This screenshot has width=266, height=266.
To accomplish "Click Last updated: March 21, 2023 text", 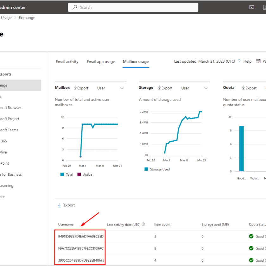I will [205, 61].
